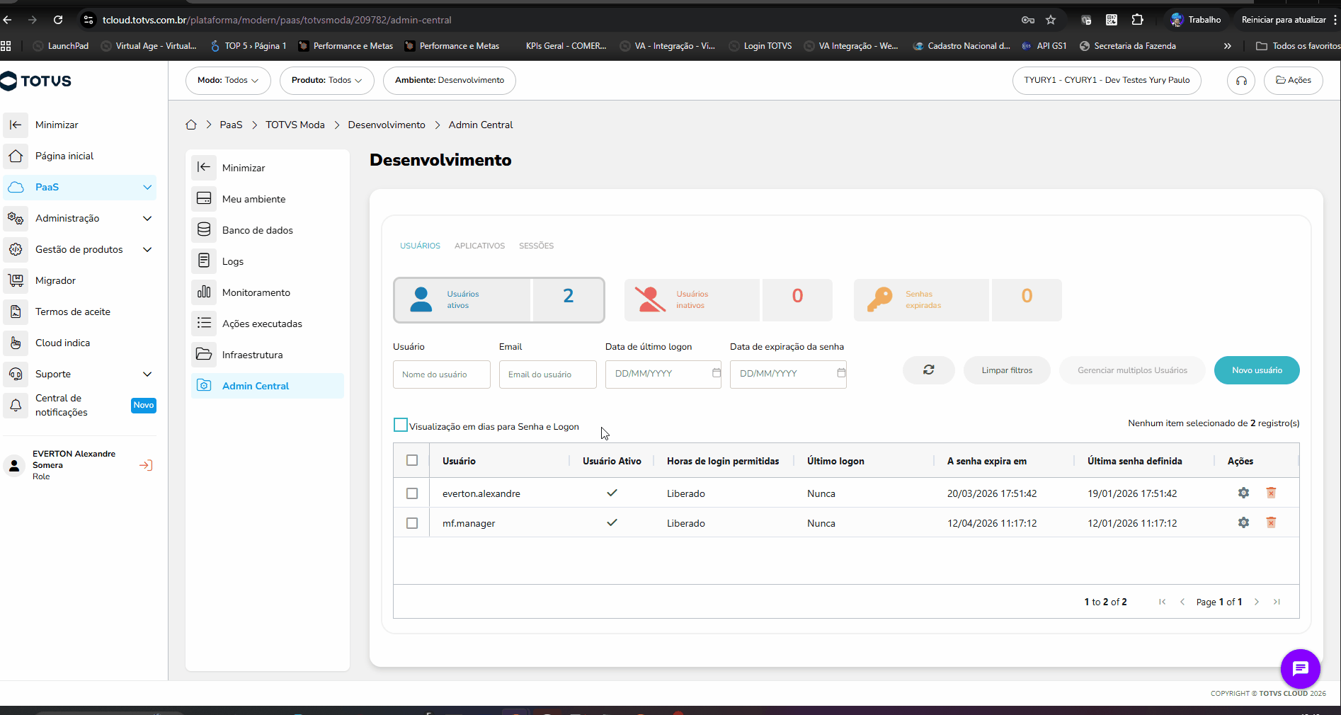Open Ações executadas in the submenu
This screenshot has height=715, width=1341.
click(268, 324)
